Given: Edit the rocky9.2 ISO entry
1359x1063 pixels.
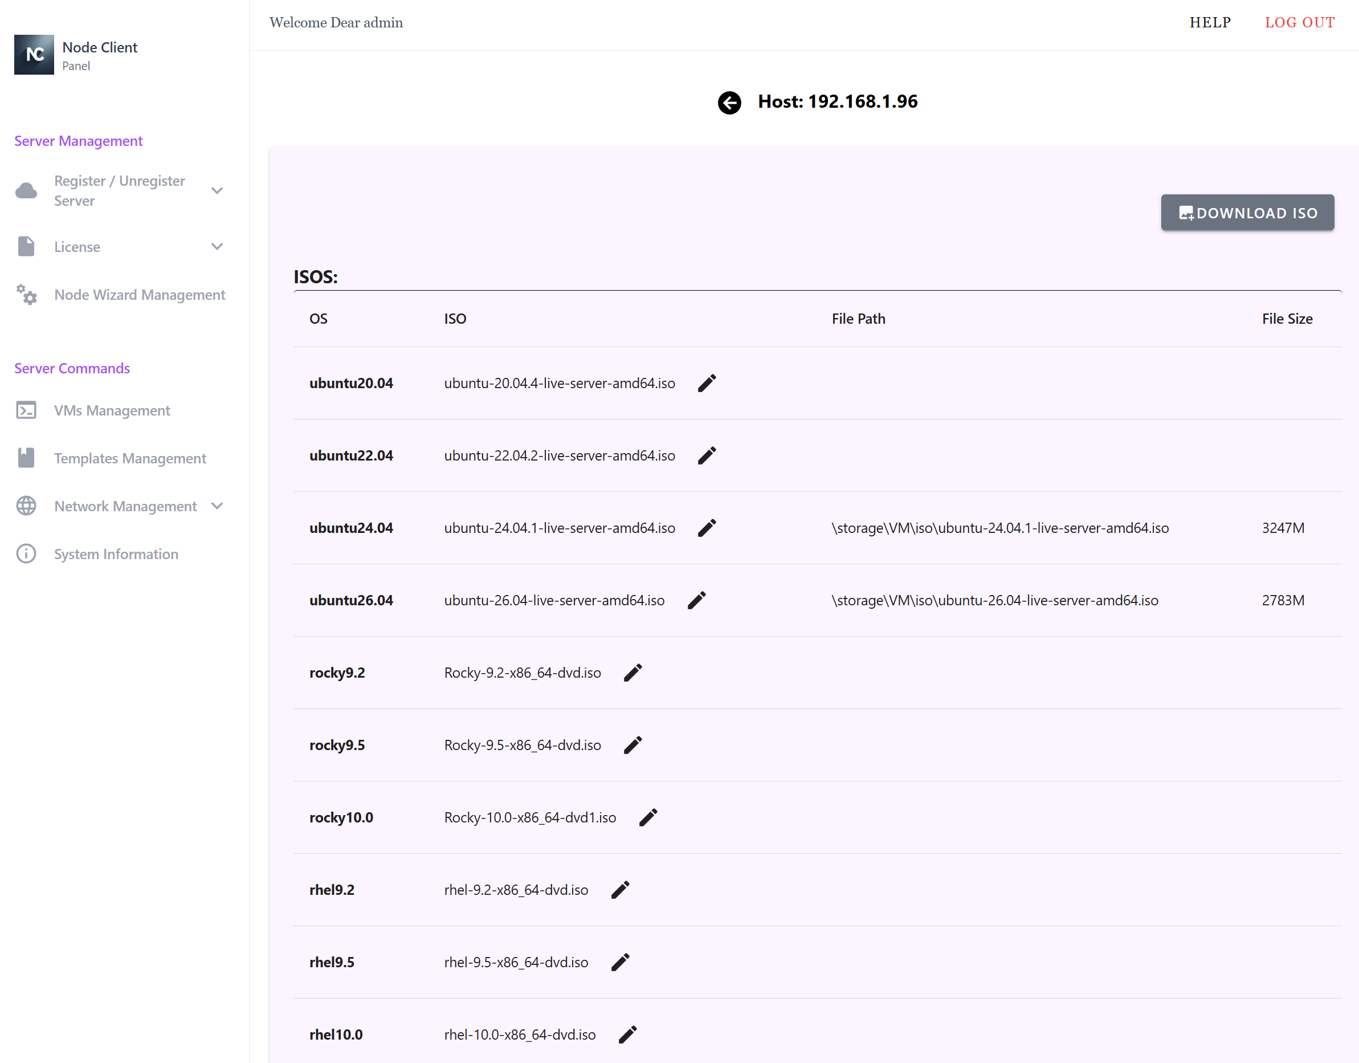Looking at the screenshot, I should coord(633,673).
